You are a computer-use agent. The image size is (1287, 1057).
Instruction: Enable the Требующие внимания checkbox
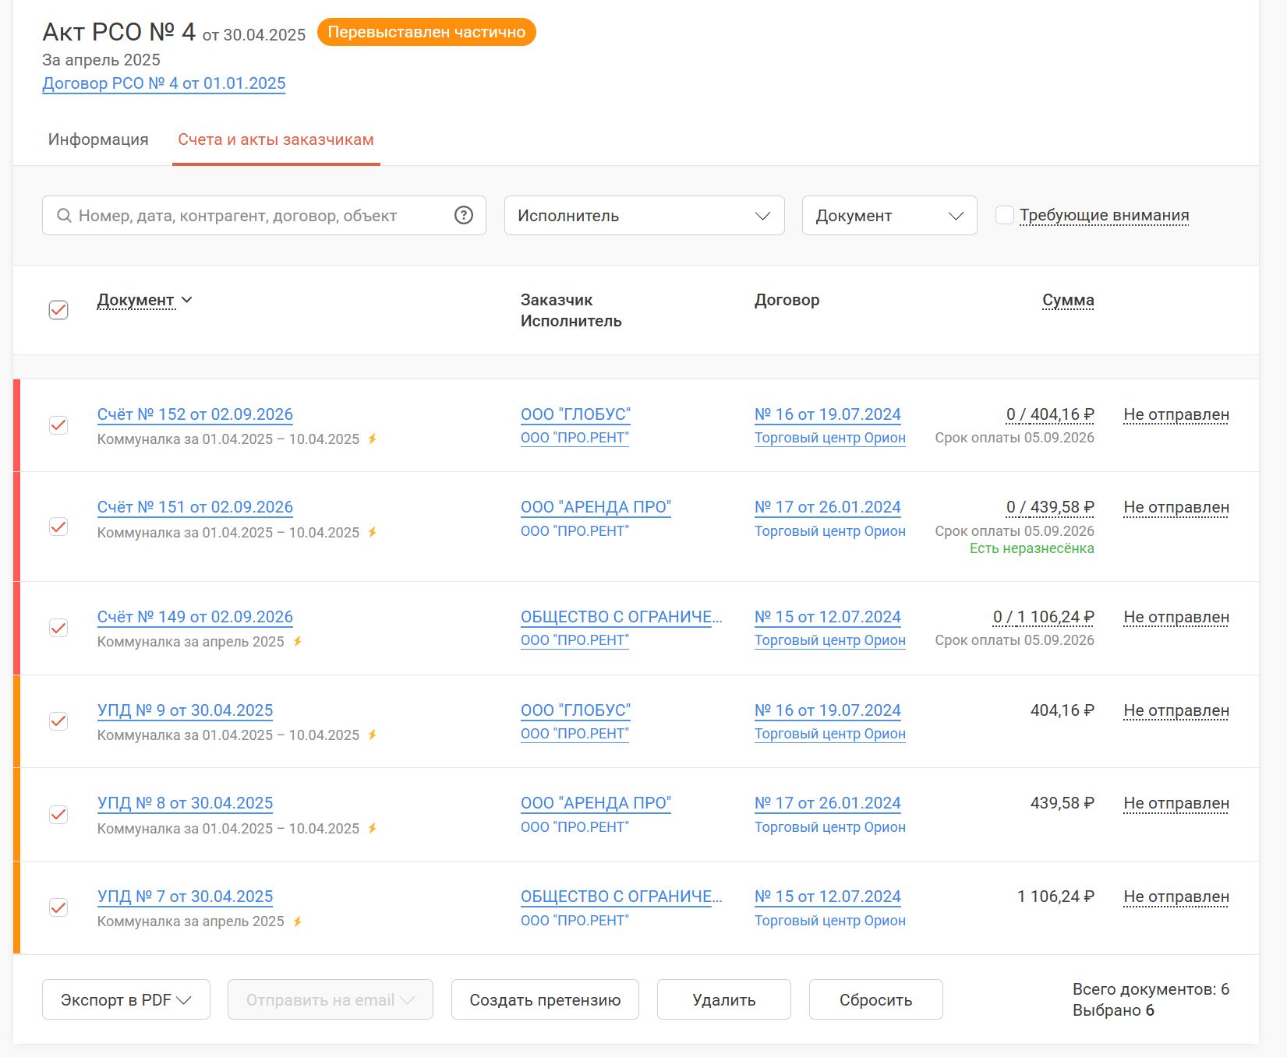pos(1005,215)
